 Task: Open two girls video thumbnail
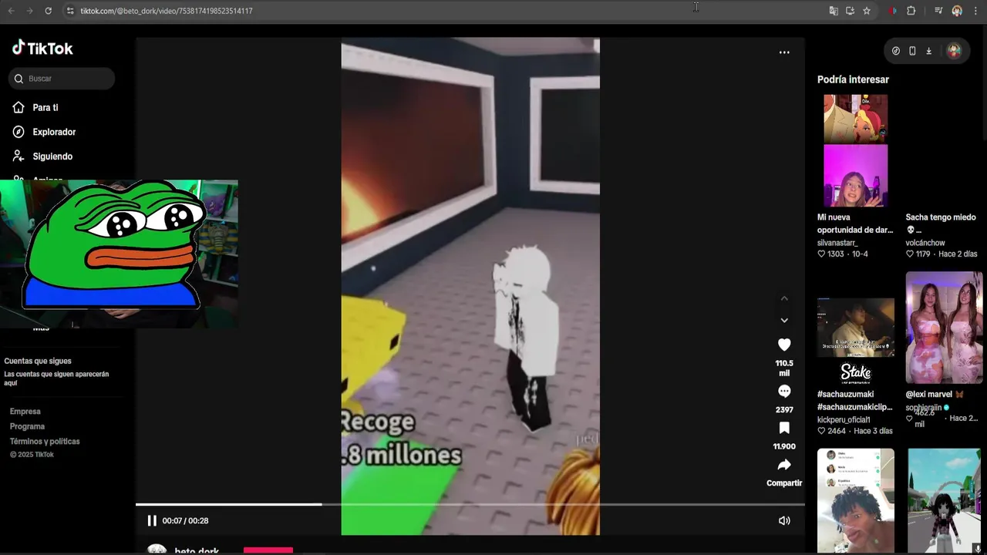click(945, 328)
